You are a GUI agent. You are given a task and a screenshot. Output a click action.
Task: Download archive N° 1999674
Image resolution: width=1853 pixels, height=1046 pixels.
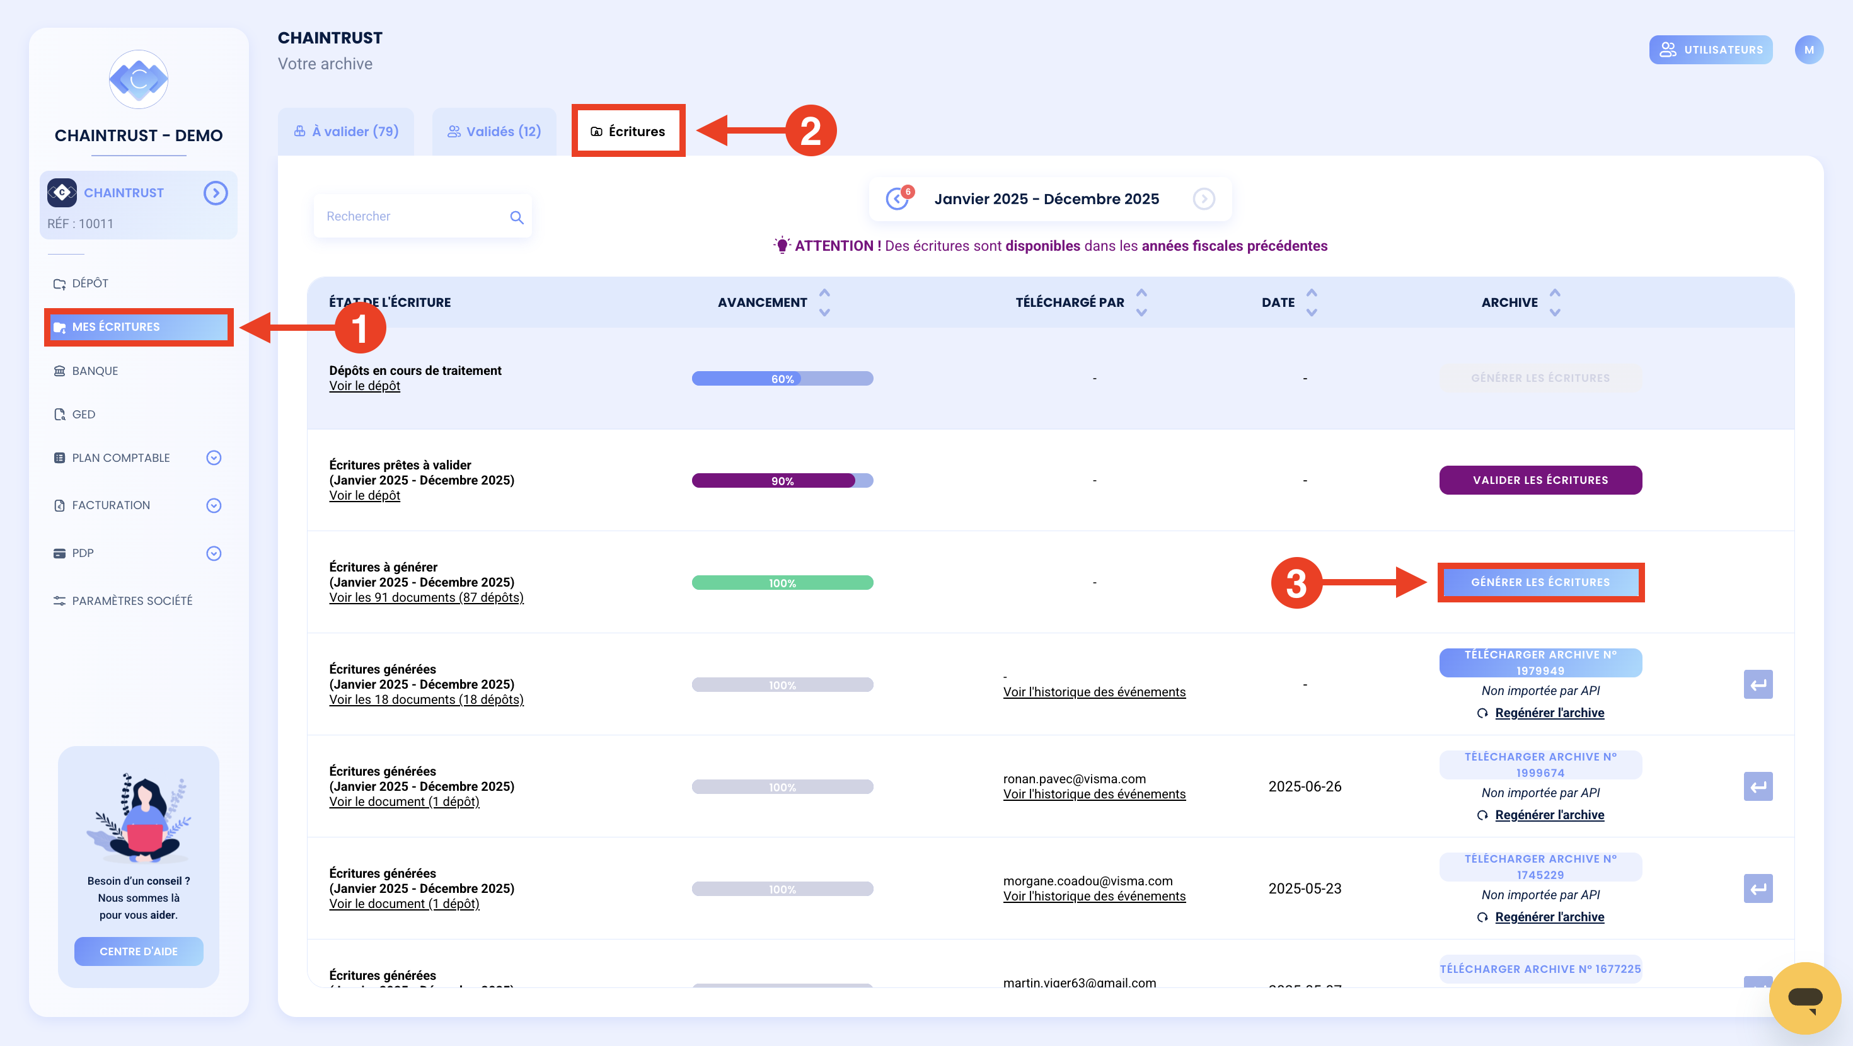(1540, 765)
